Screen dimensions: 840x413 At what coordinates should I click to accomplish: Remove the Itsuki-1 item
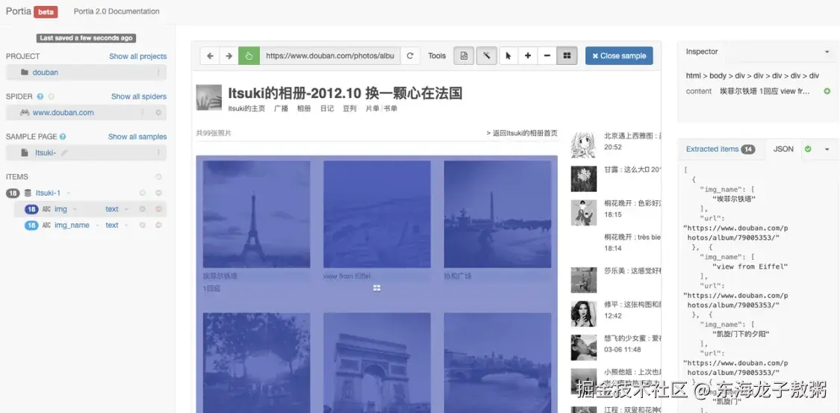pyautogui.click(x=158, y=193)
